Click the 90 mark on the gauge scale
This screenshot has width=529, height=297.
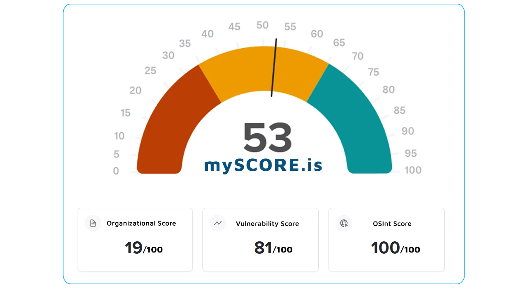point(408,131)
